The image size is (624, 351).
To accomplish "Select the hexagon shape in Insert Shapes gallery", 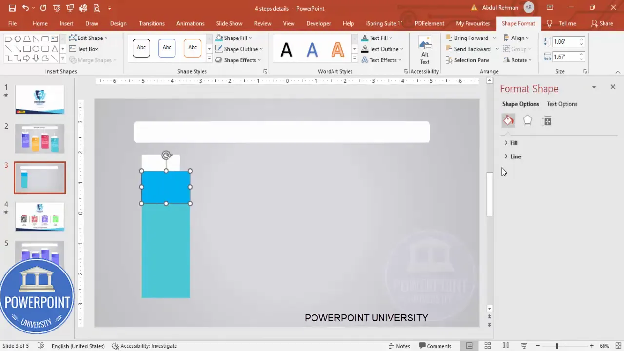I will 18,39.
